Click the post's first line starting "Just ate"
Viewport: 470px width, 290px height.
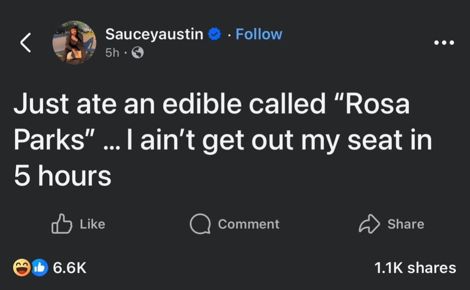click(211, 105)
